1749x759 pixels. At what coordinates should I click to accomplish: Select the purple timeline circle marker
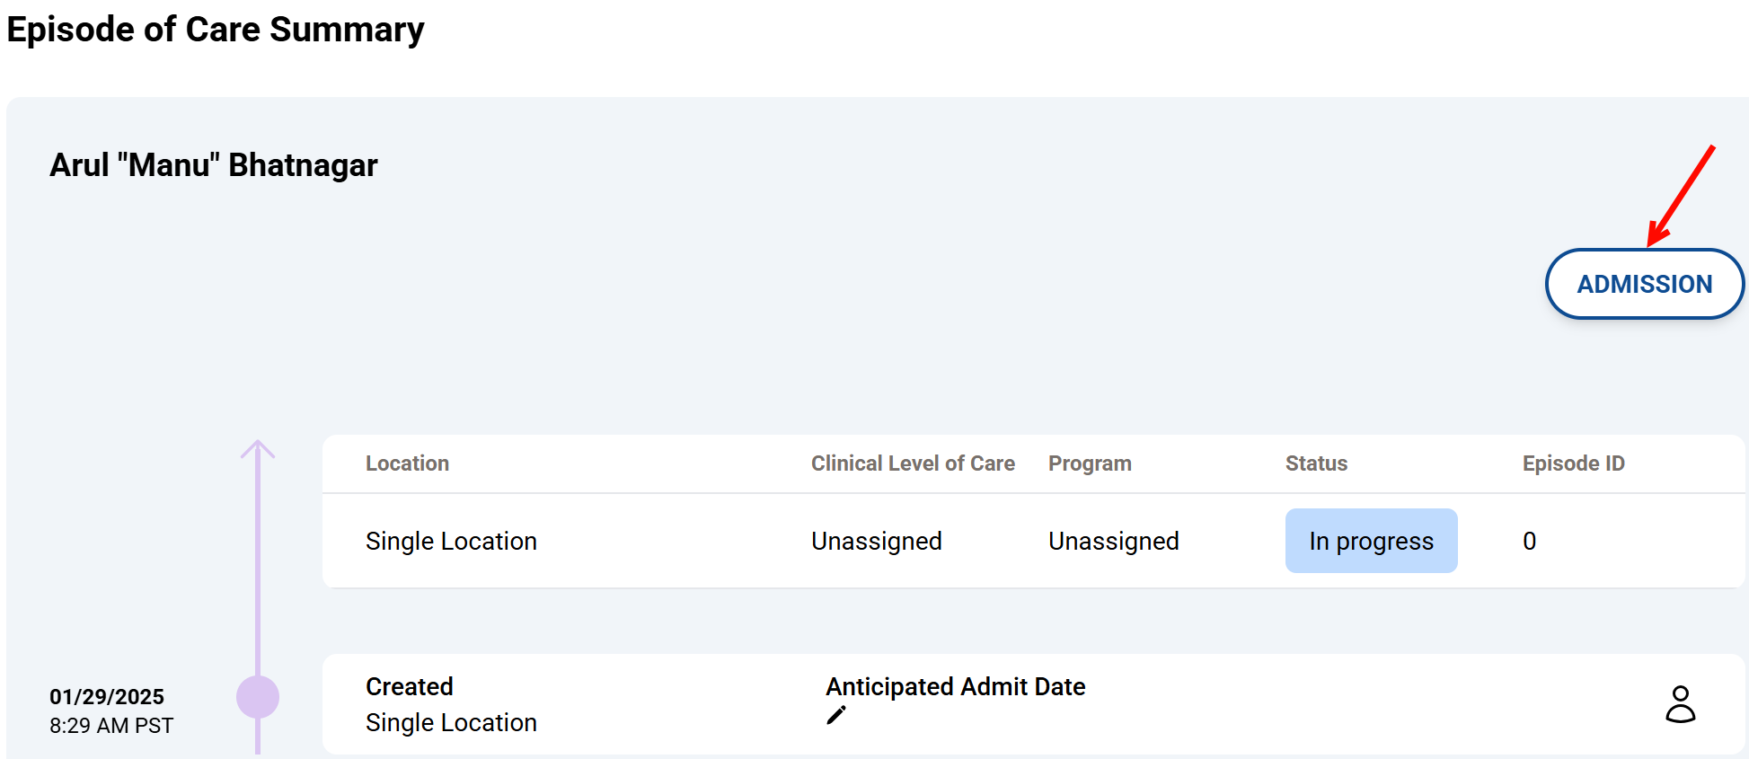pos(258,697)
